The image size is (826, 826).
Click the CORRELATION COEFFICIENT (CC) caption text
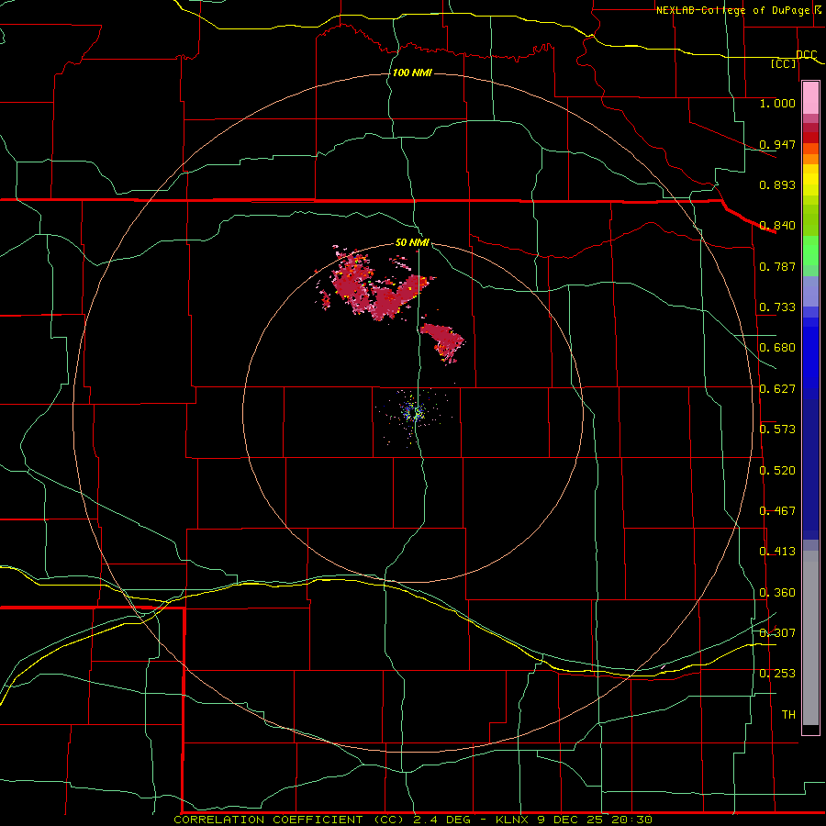291,820
